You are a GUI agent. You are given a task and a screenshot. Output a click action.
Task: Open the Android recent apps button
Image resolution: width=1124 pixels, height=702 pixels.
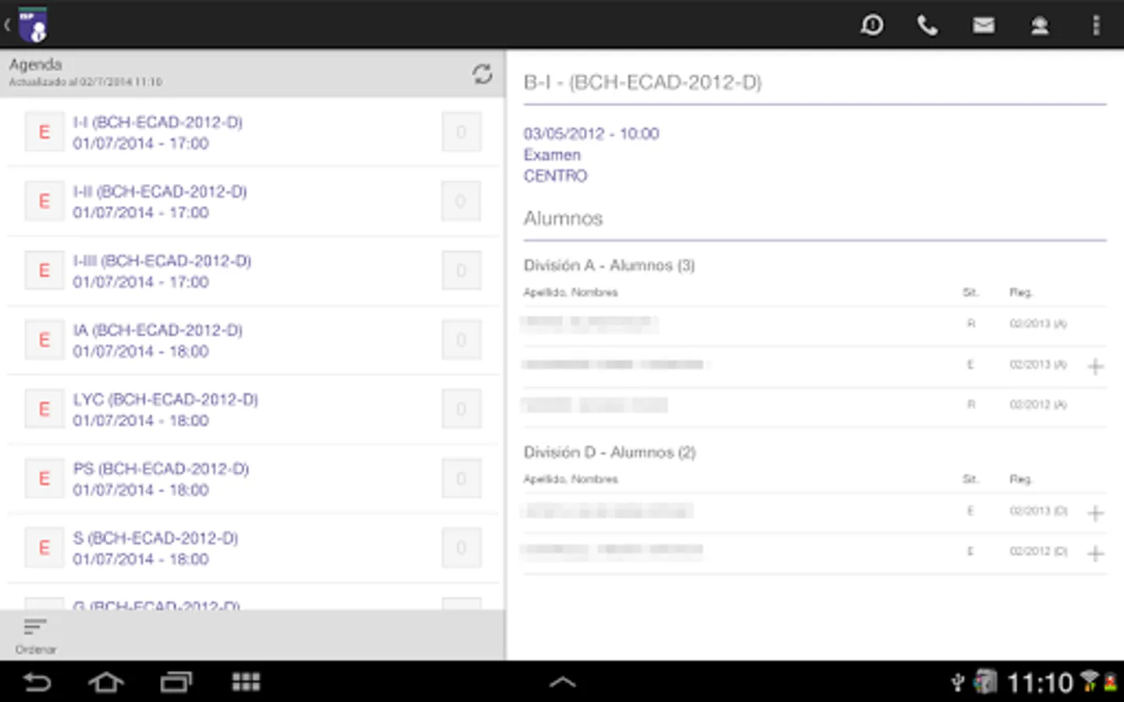point(176,682)
